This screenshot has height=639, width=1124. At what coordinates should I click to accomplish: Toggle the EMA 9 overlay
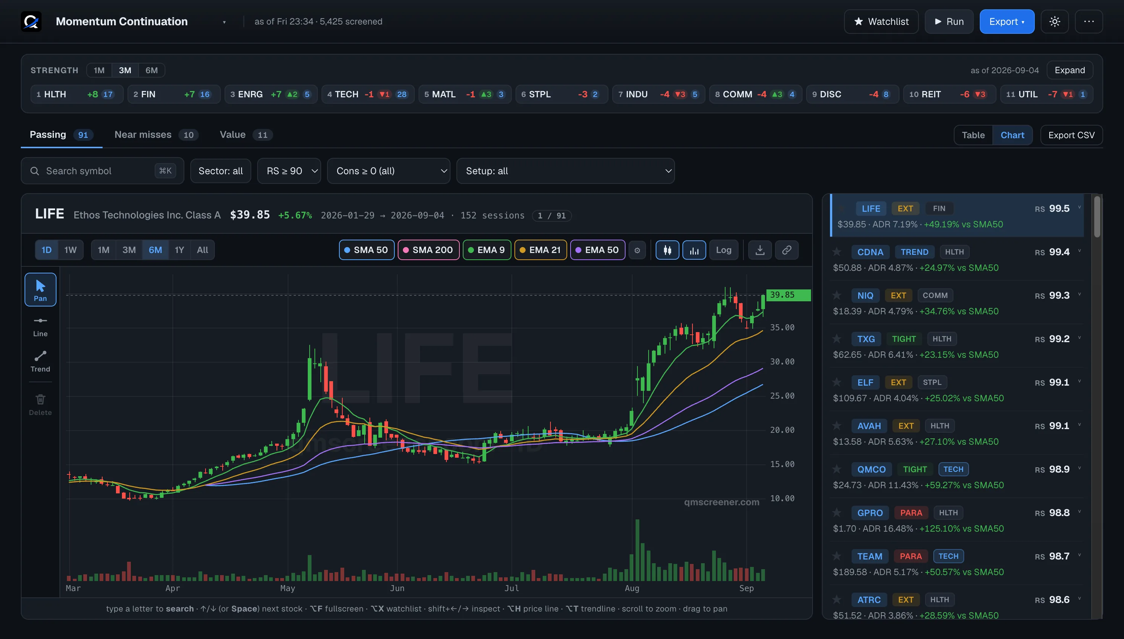pyautogui.click(x=487, y=250)
